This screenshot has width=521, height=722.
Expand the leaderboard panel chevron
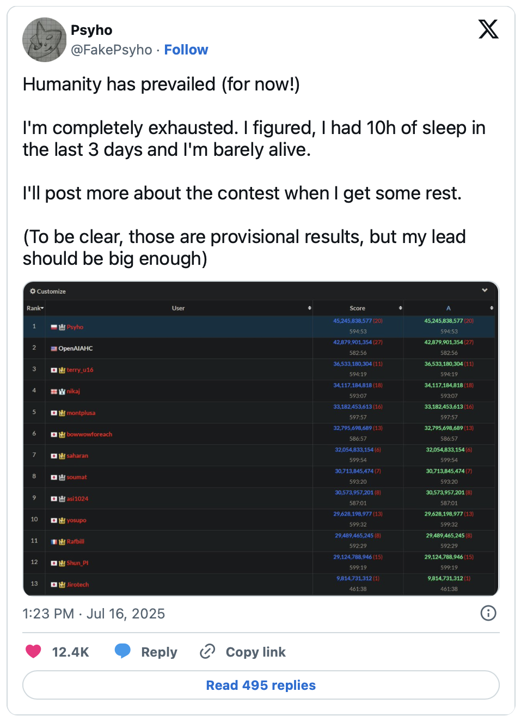click(485, 290)
